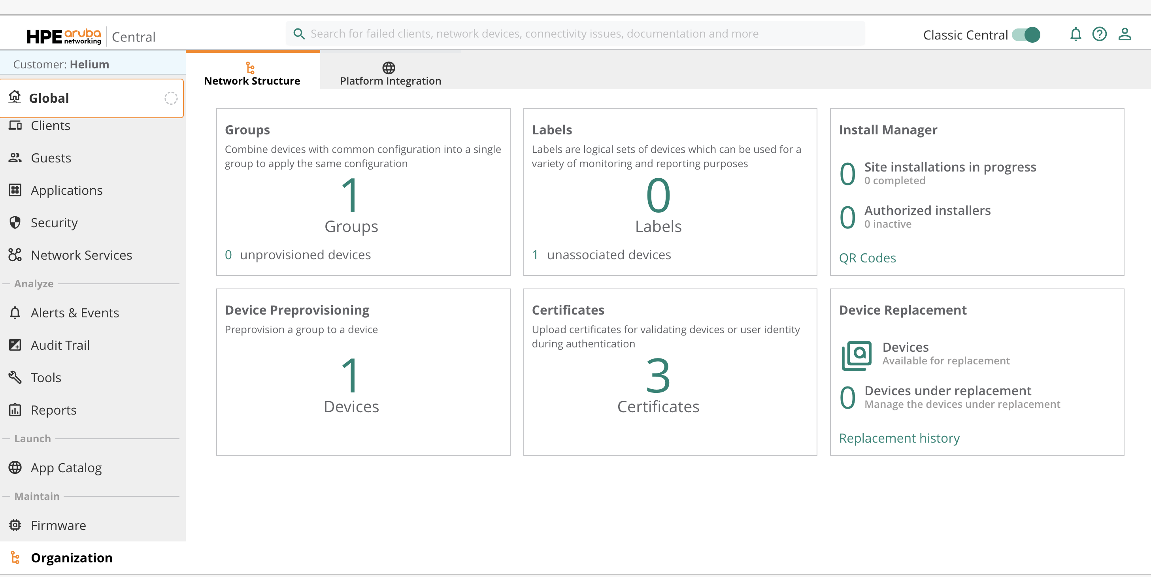1151x577 pixels.
Task: Click the Security shield icon in sidebar
Action: [x=15, y=223]
